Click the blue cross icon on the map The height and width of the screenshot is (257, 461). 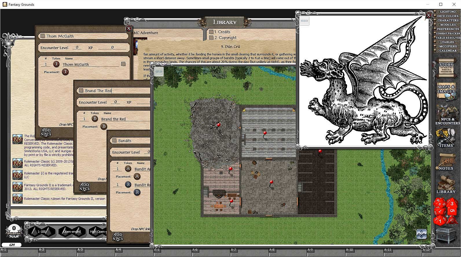421,234
